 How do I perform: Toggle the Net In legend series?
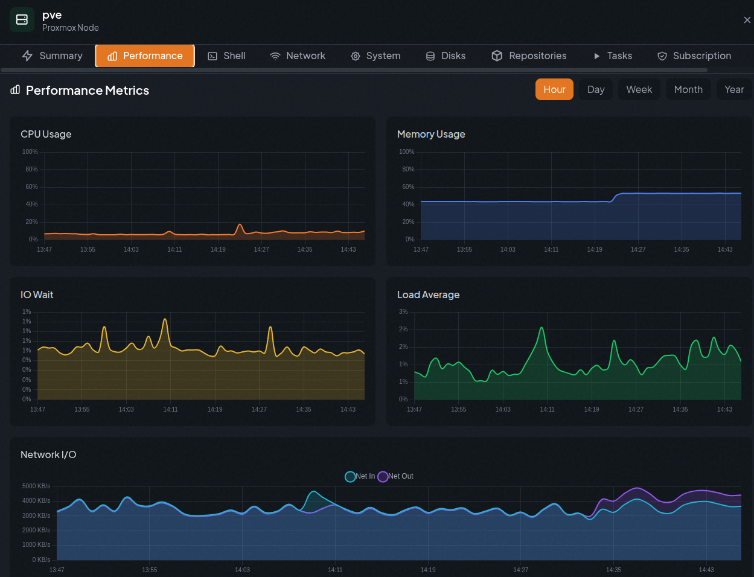(x=360, y=476)
